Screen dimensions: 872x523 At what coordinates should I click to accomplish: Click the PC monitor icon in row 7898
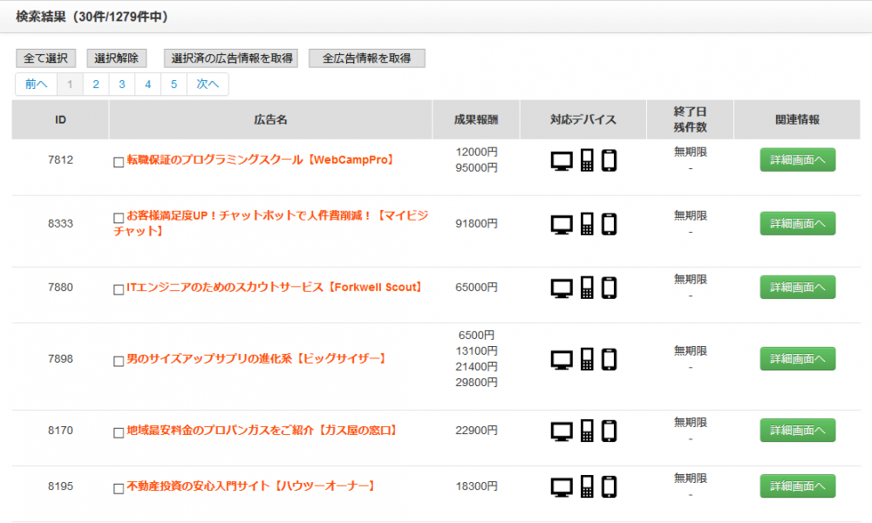click(x=562, y=360)
